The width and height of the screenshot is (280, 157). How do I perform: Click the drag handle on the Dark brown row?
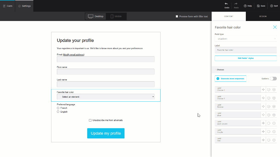click(x=263, y=123)
